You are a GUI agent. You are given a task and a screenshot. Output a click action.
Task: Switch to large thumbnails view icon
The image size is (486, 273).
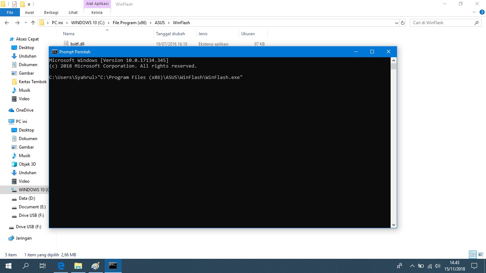click(x=480, y=255)
